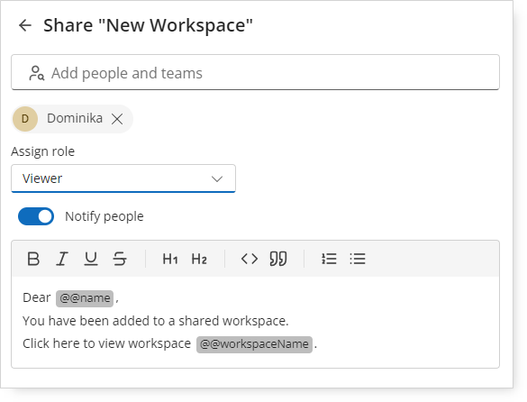Place cursor in notification message body

point(256,322)
